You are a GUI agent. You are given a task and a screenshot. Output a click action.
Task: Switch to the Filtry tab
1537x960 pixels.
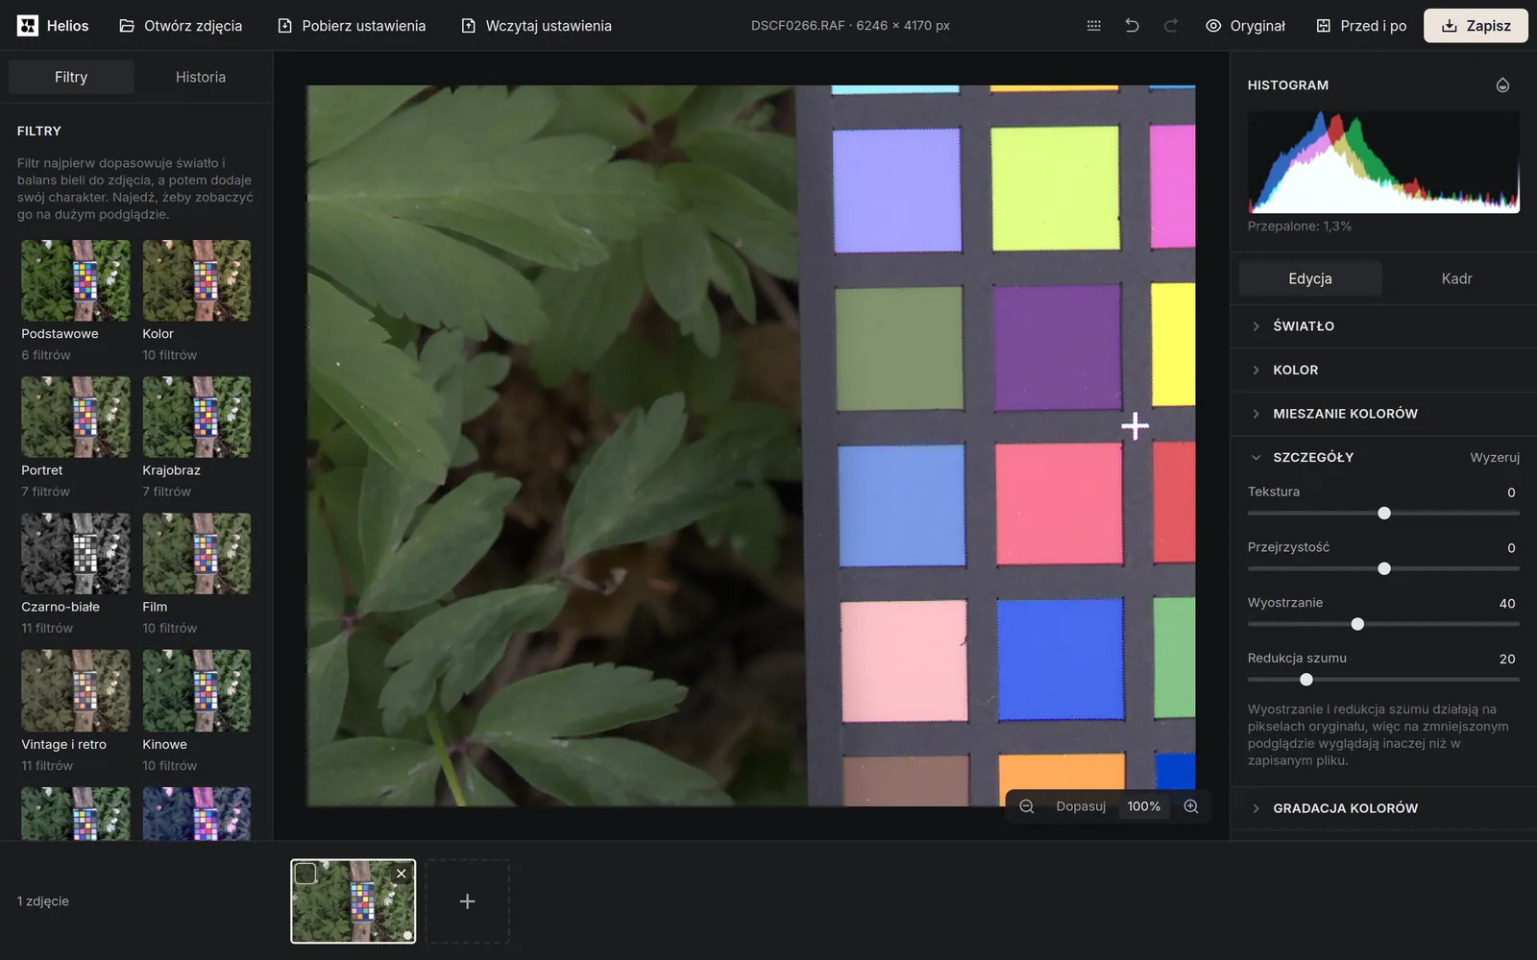pos(71,77)
